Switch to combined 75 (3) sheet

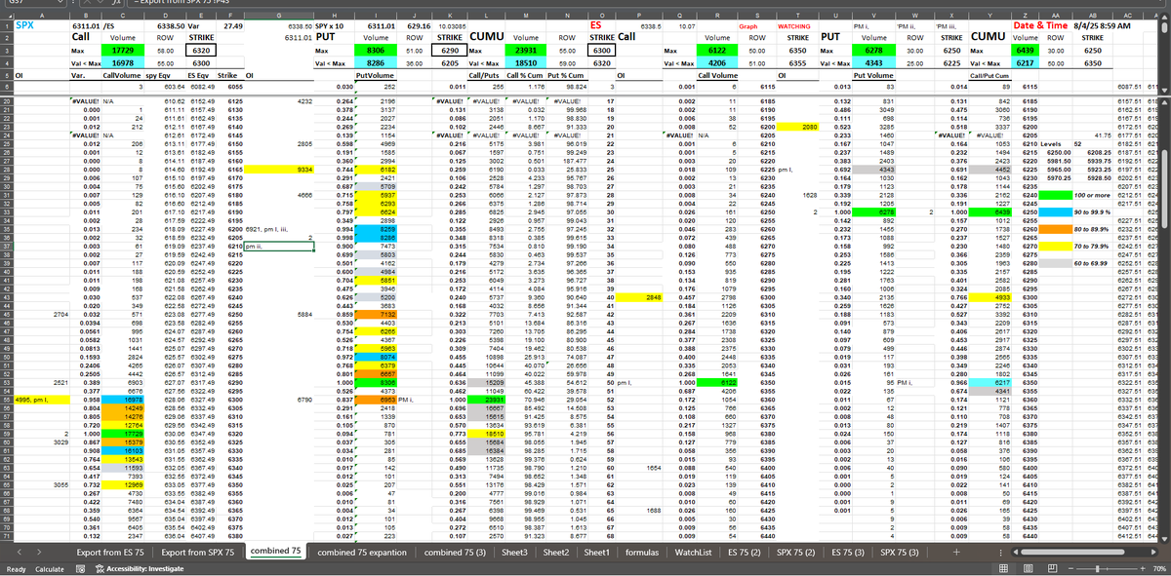(x=455, y=552)
